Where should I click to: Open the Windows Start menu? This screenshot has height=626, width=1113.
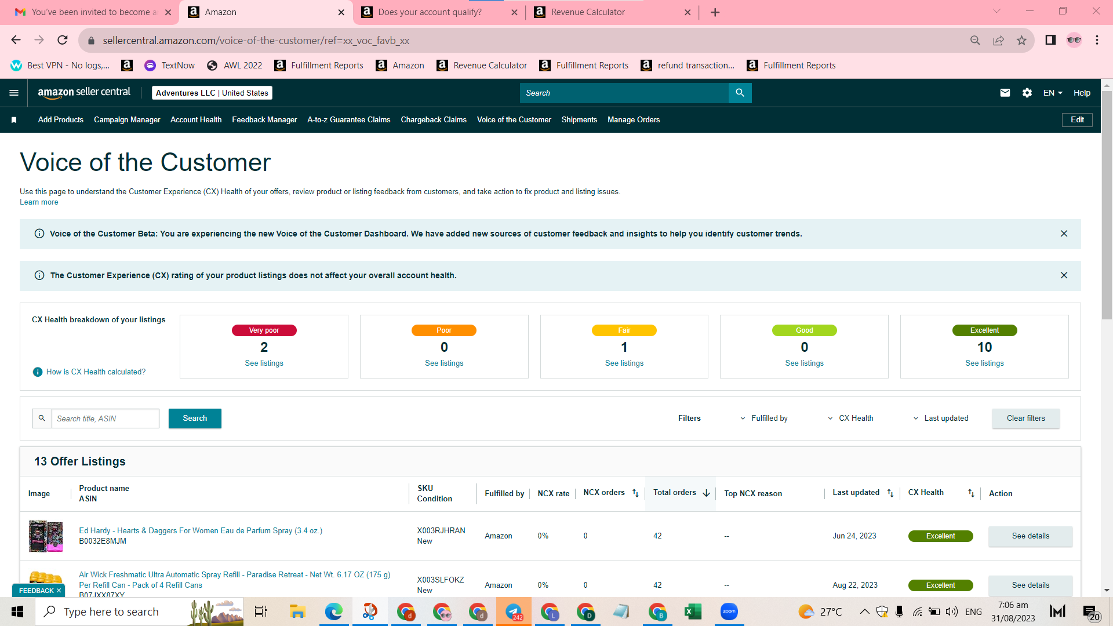pos(17,612)
